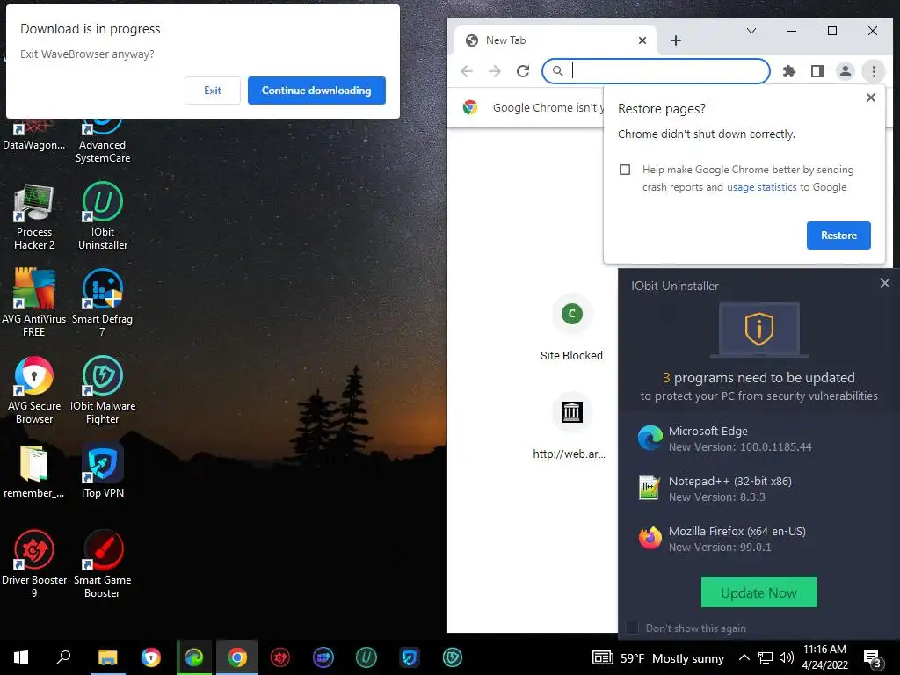Image resolution: width=900 pixels, height=675 pixels.
Task: Check Don't show this again box
Action: coord(632,628)
